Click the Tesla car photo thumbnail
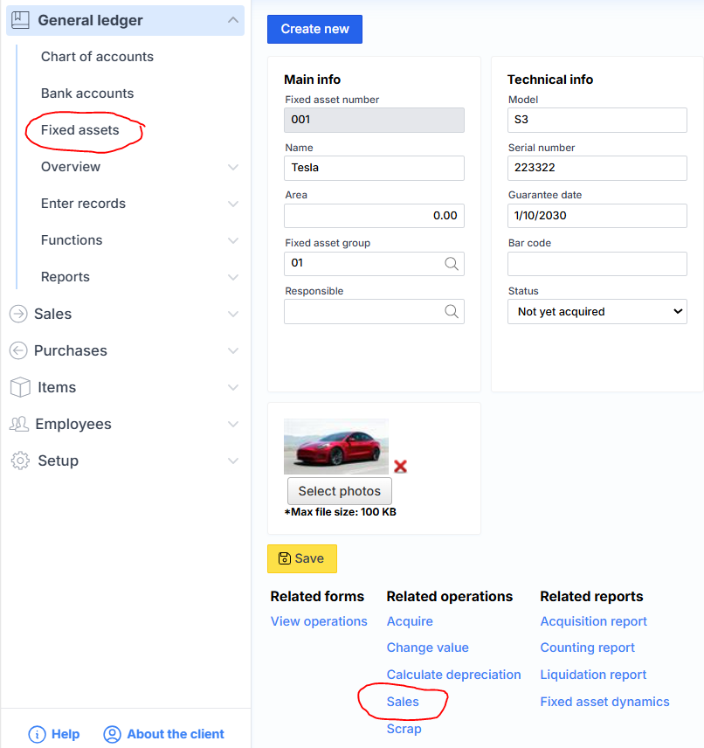The image size is (704, 748). click(x=336, y=447)
